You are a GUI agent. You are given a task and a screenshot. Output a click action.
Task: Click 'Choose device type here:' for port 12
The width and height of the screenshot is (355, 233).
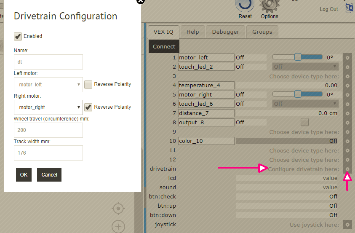point(304,160)
